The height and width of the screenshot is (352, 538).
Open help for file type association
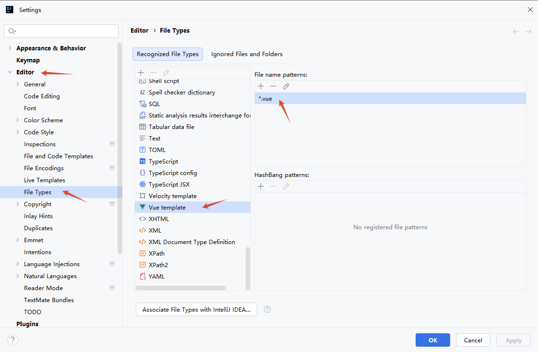[267, 309]
